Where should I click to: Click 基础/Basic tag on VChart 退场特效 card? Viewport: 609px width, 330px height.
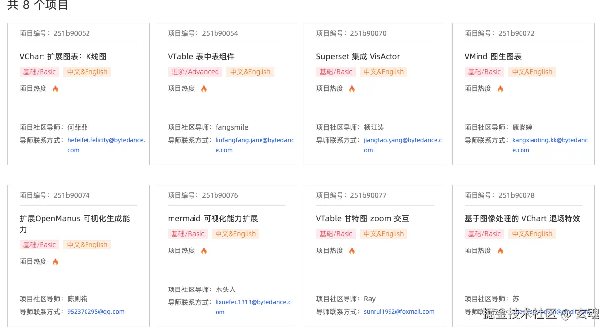point(484,234)
